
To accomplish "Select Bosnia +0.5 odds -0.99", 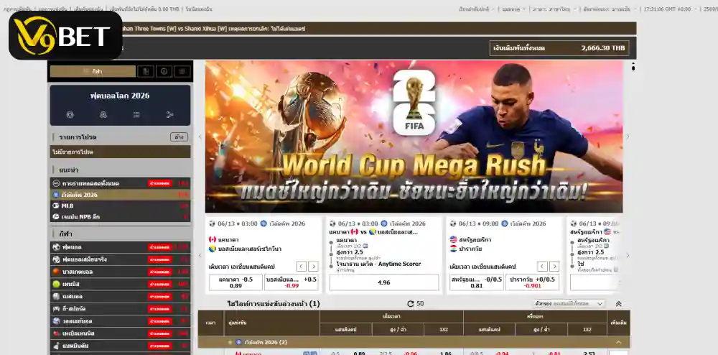I will 292,282.
